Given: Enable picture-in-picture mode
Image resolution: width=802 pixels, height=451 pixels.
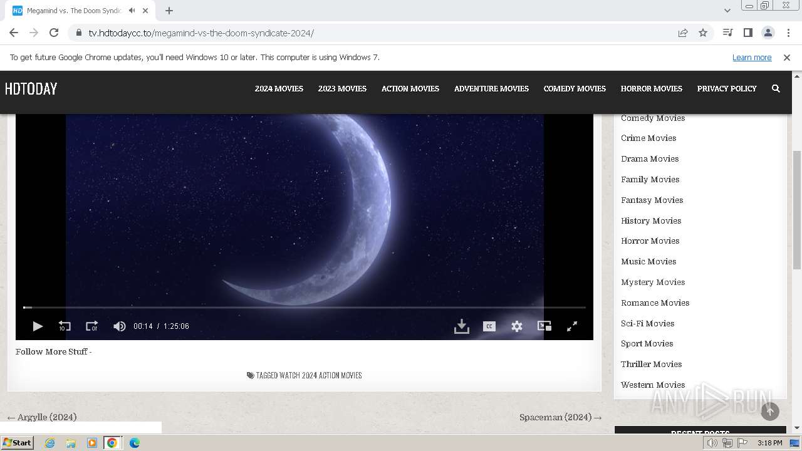Looking at the screenshot, I should (x=544, y=326).
